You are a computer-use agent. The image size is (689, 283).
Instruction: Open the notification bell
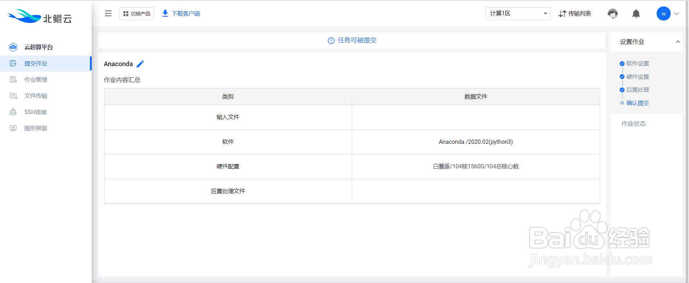tap(636, 14)
